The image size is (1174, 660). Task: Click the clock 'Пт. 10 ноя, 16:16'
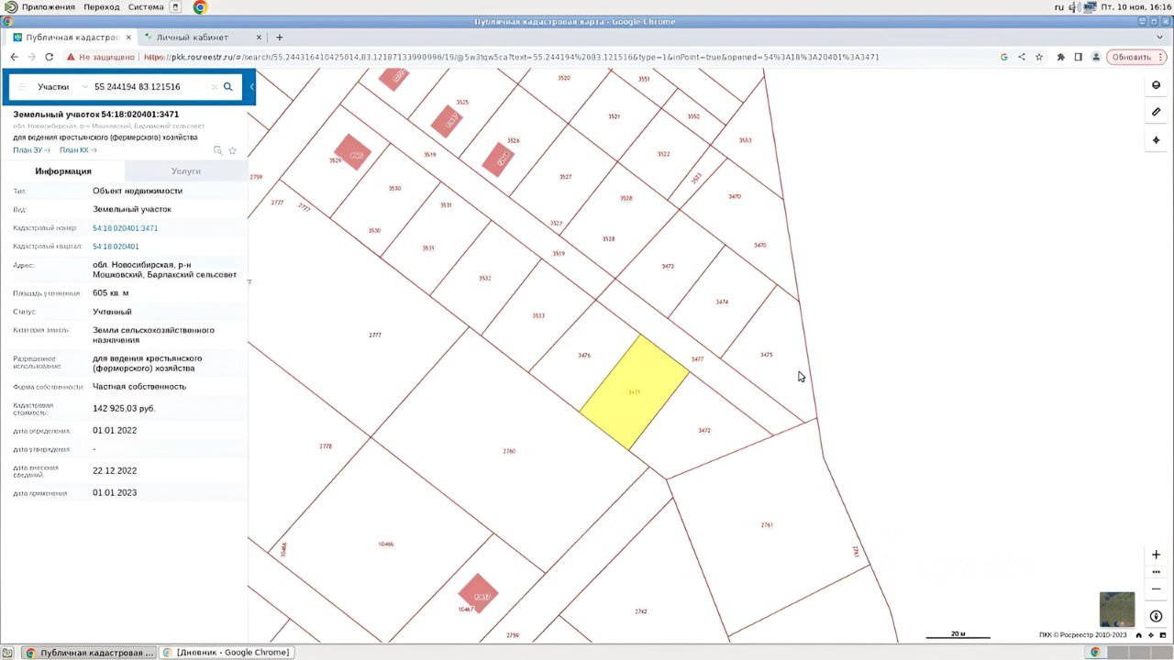(x=1135, y=7)
